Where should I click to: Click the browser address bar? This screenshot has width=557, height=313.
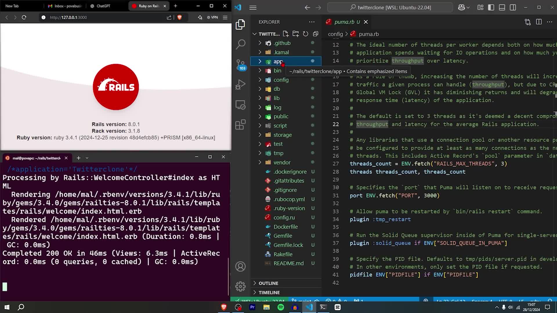[x=87, y=17]
